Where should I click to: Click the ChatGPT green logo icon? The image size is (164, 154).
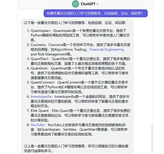[75, 4]
